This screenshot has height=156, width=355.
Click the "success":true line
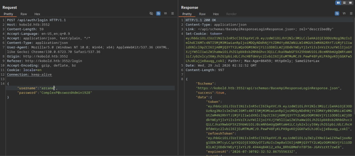pos(211,92)
